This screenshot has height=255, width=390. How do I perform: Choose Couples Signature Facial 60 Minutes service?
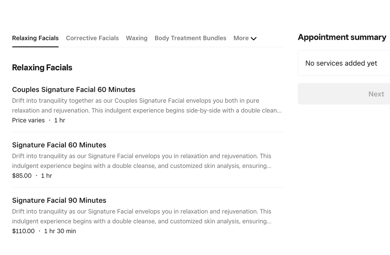click(x=74, y=90)
